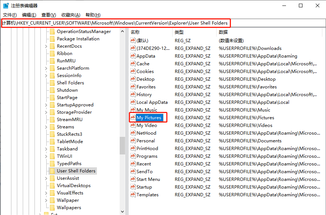Expand the TWinUI key
The image size is (326, 215).
point(46,156)
